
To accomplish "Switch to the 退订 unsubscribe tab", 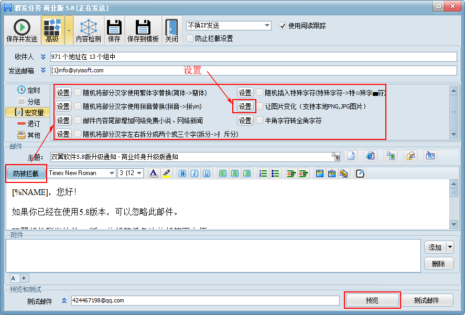I will pyautogui.click(x=28, y=124).
